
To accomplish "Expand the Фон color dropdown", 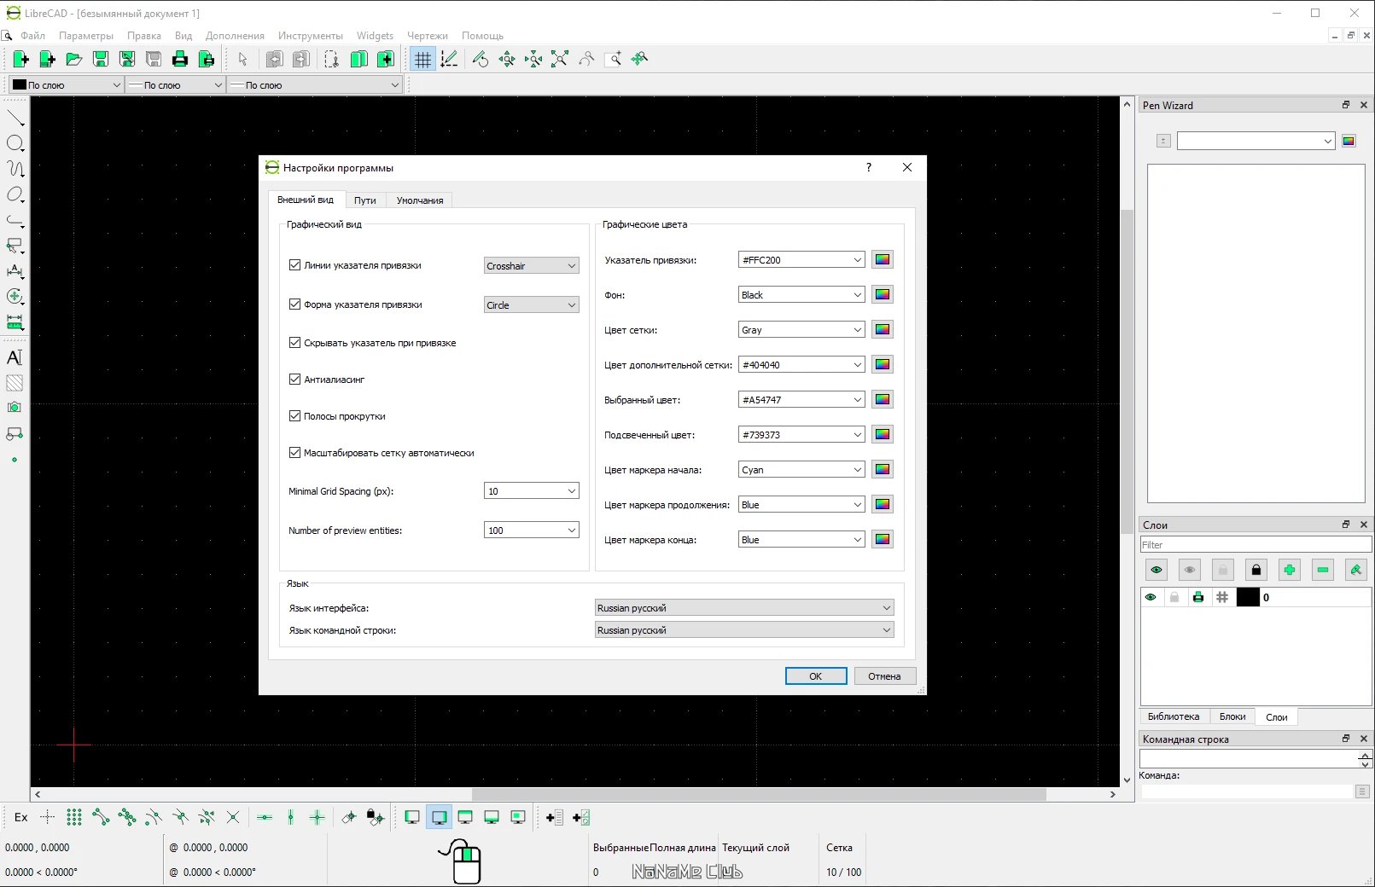I will point(801,294).
